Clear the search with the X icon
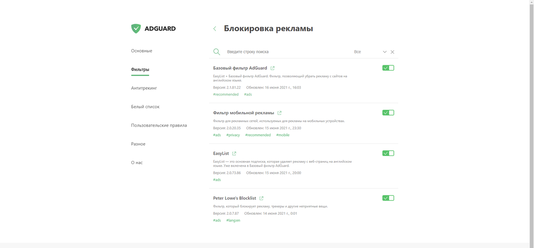Screen dimensions: 534x248 (392, 52)
